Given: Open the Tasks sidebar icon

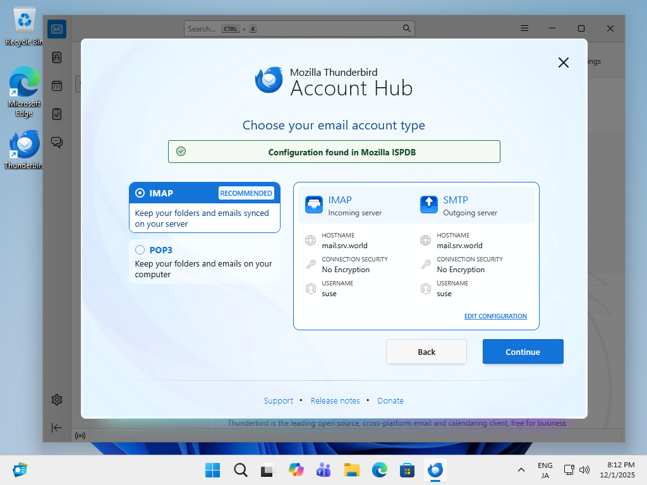Looking at the screenshot, I should pos(57,114).
